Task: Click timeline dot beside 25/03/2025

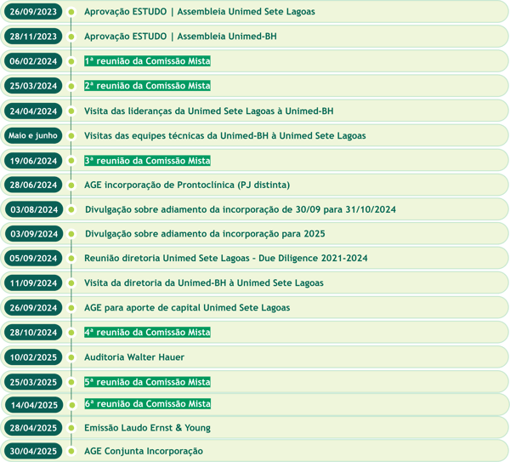Action: tap(71, 382)
